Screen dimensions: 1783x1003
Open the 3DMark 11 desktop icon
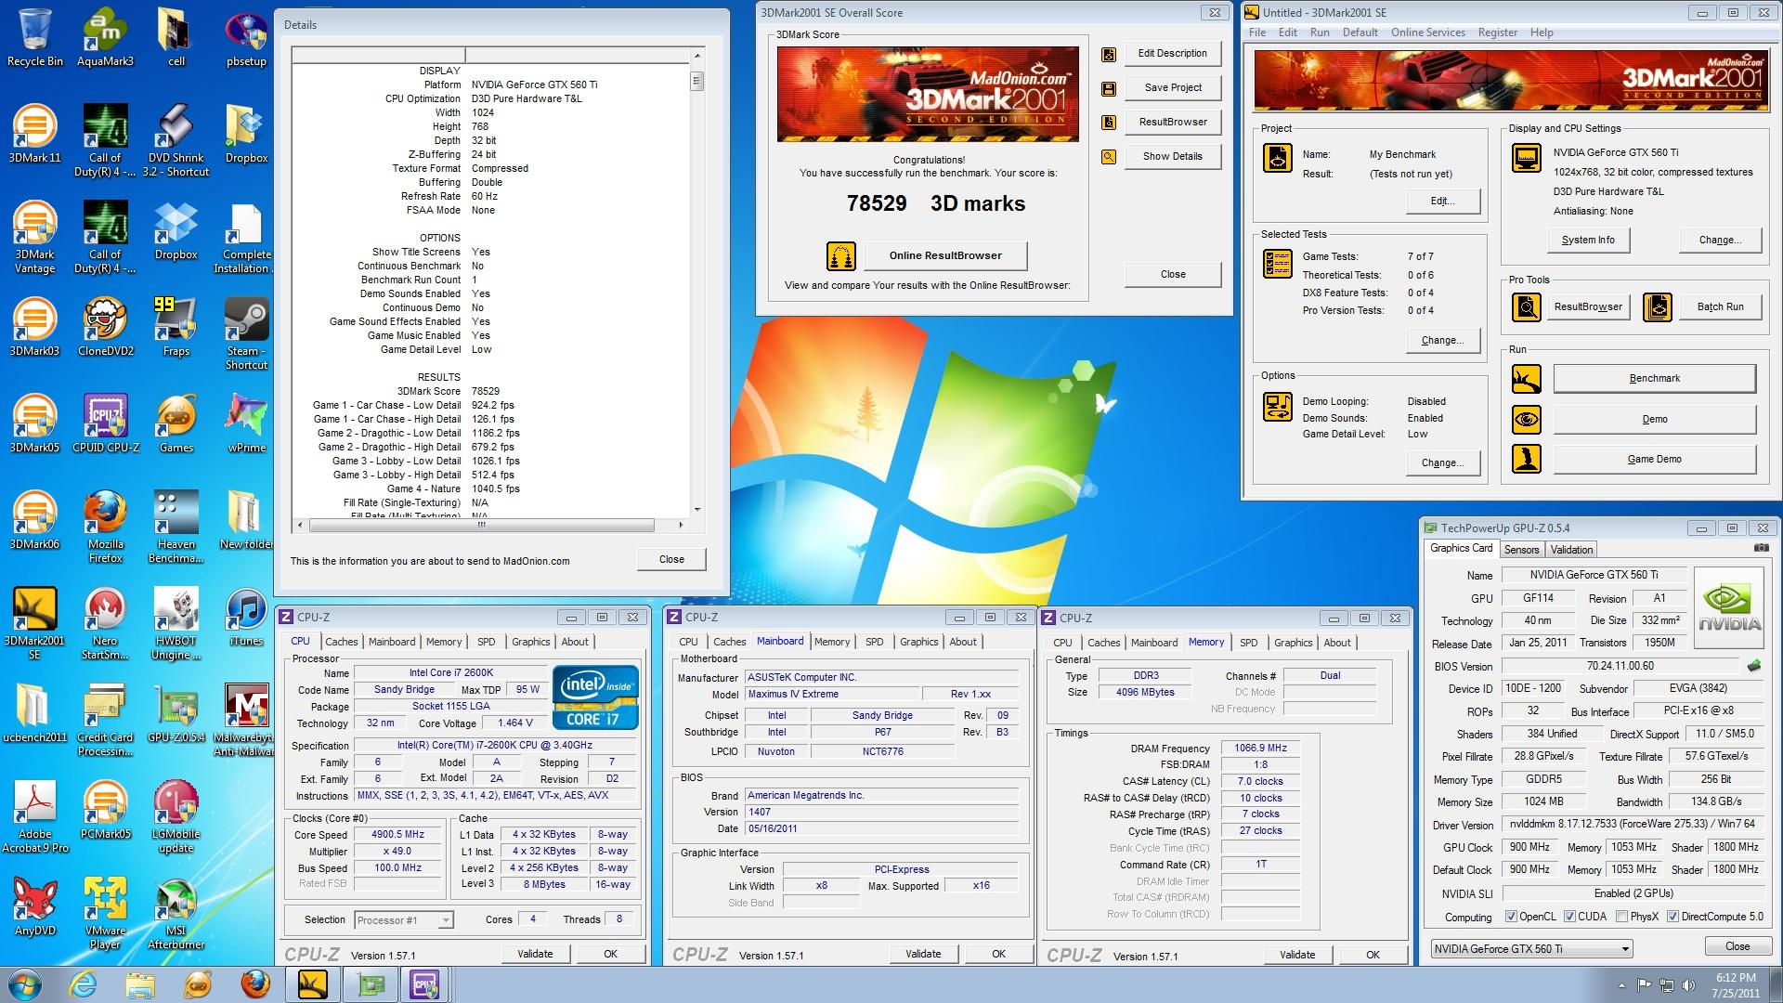(34, 136)
